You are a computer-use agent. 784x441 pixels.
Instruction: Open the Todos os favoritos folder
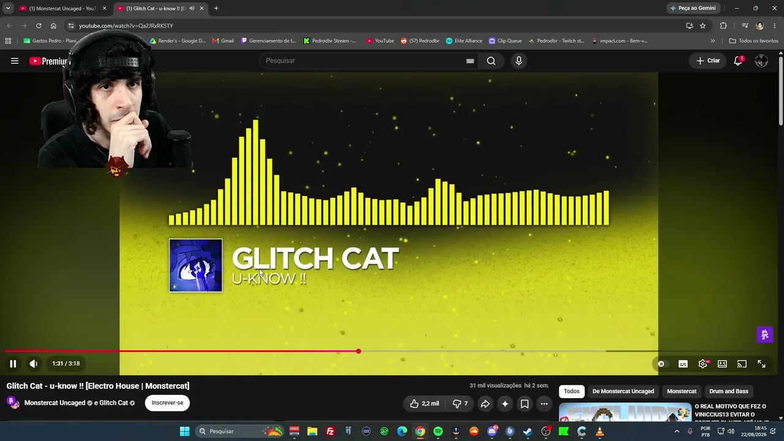753,41
